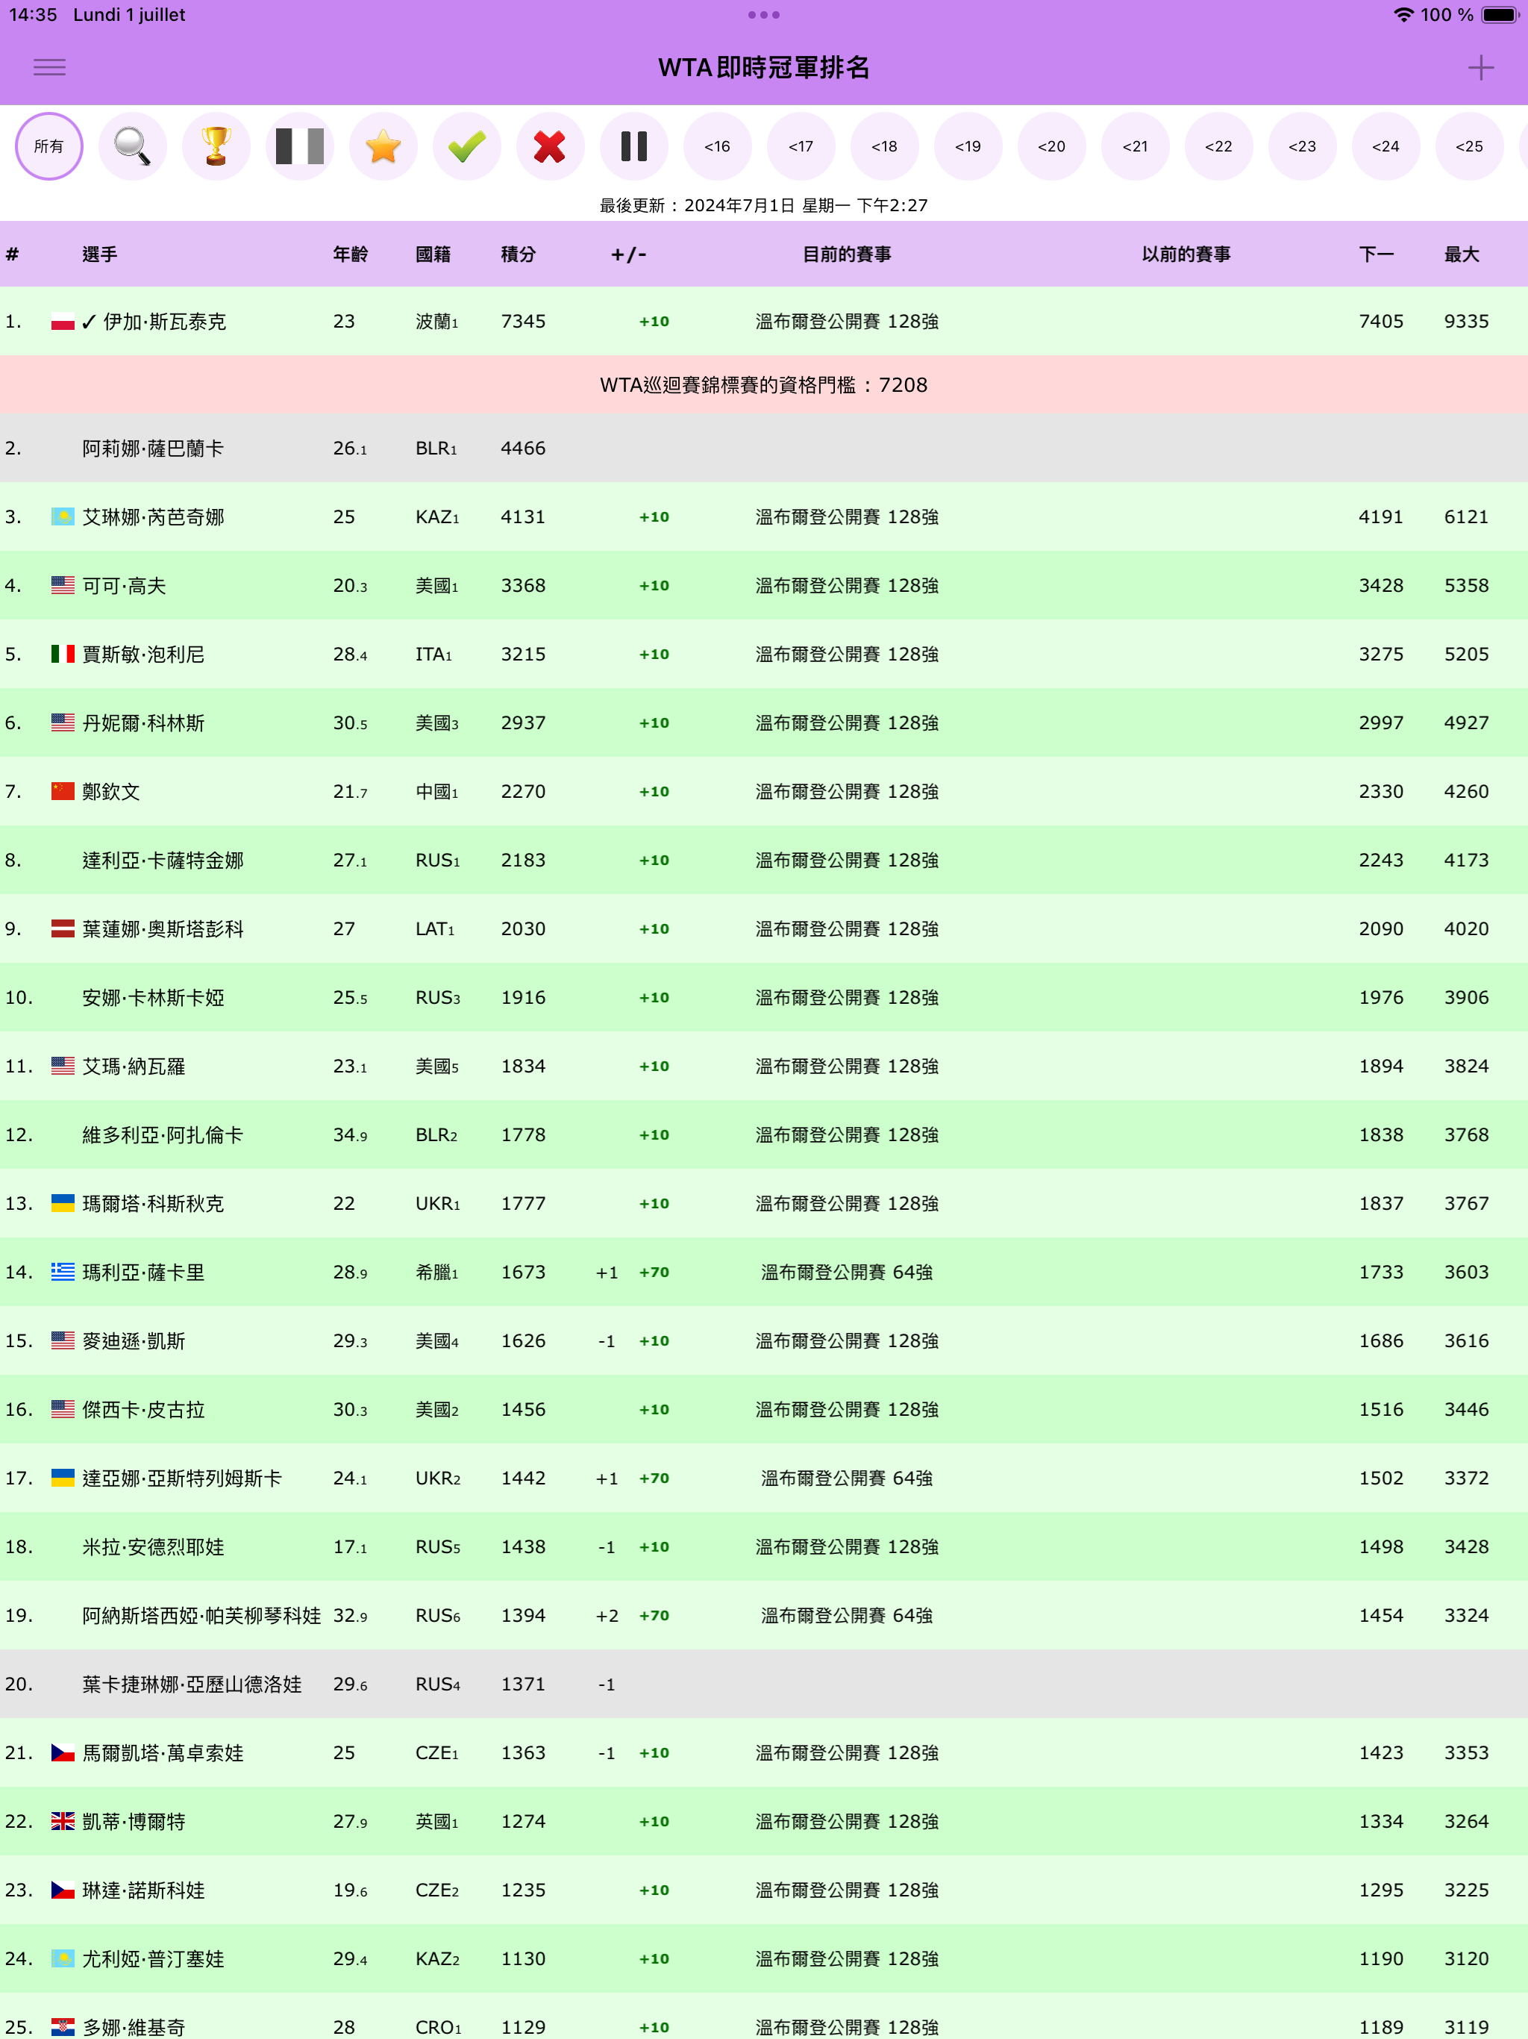Screen dimensions: 1528x2039
Task: Sort by the 最大 column header
Action: pyautogui.click(x=1462, y=255)
